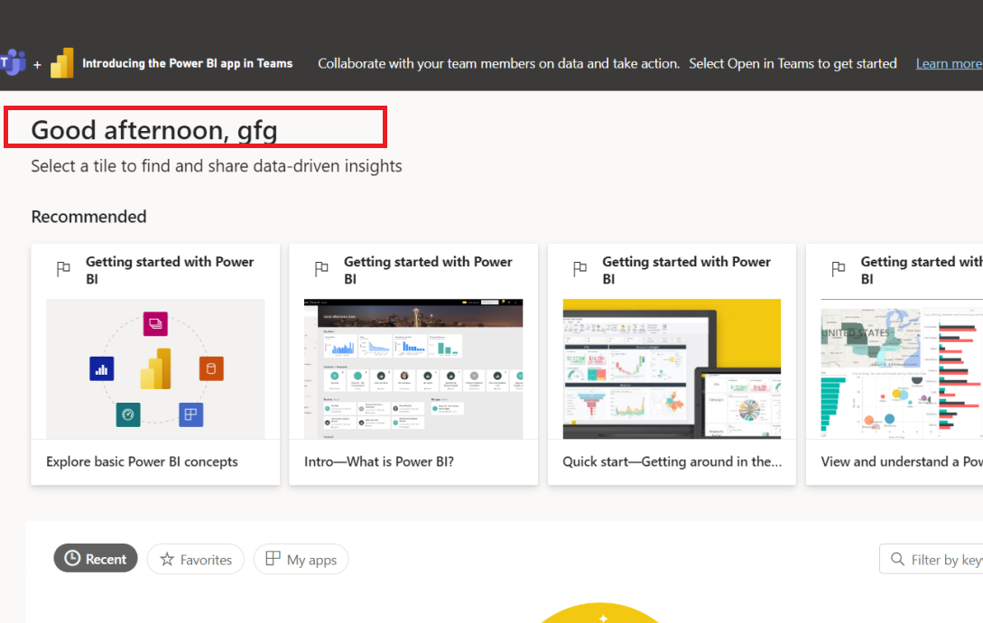
Task: Click 'Select a tile to find' subtitle text
Action: pos(217,166)
